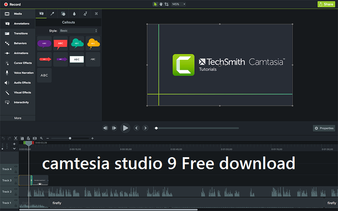Select the Crop tool
338x211 pixels.
tap(167, 4)
